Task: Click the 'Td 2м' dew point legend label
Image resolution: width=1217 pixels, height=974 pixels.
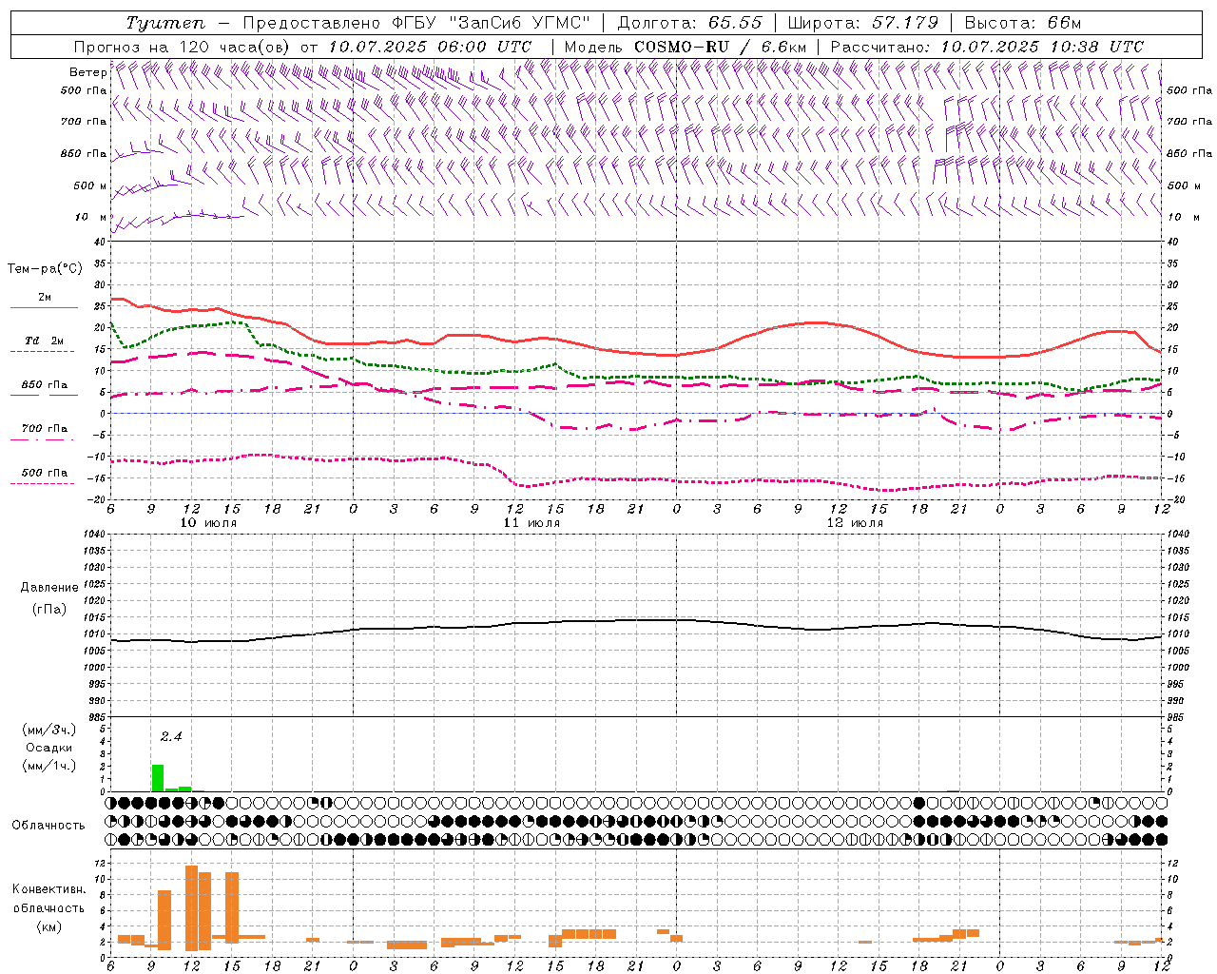Action: coord(44,341)
